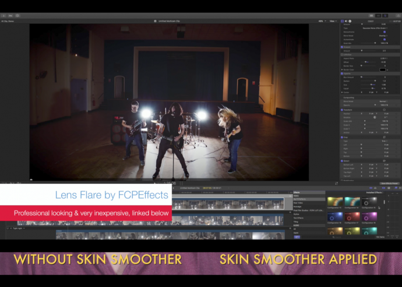Open the Transitions browser icon
This screenshot has height=287, width=402.
[x=400, y=188]
